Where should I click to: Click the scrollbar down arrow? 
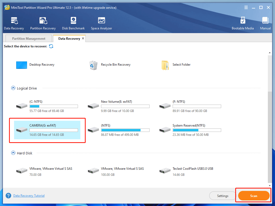tap(270, 186)
